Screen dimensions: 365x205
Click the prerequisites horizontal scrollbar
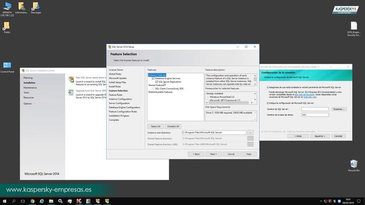[229, 102]
